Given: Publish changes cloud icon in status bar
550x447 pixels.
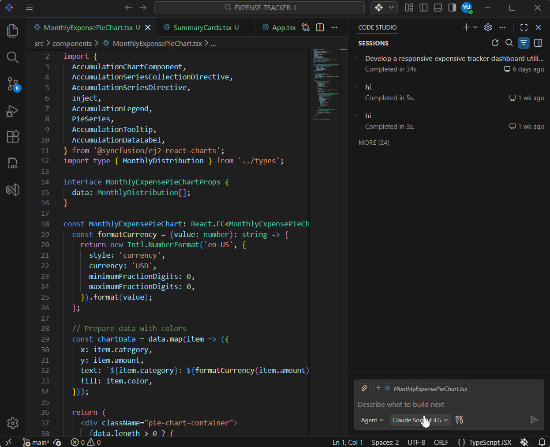Looking at the screenshot, I should click(x=57, y=442).
